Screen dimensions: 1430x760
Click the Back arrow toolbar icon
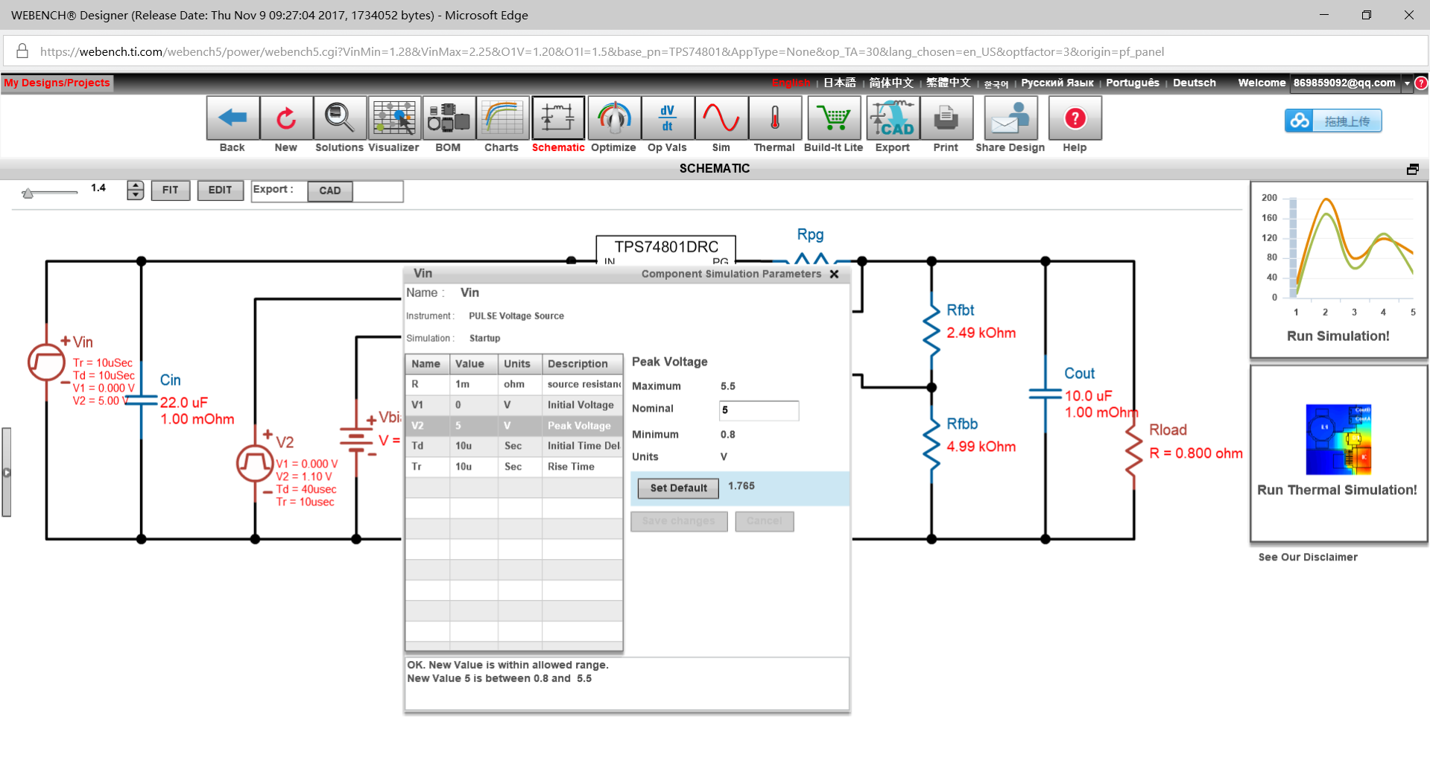[232, 118]
